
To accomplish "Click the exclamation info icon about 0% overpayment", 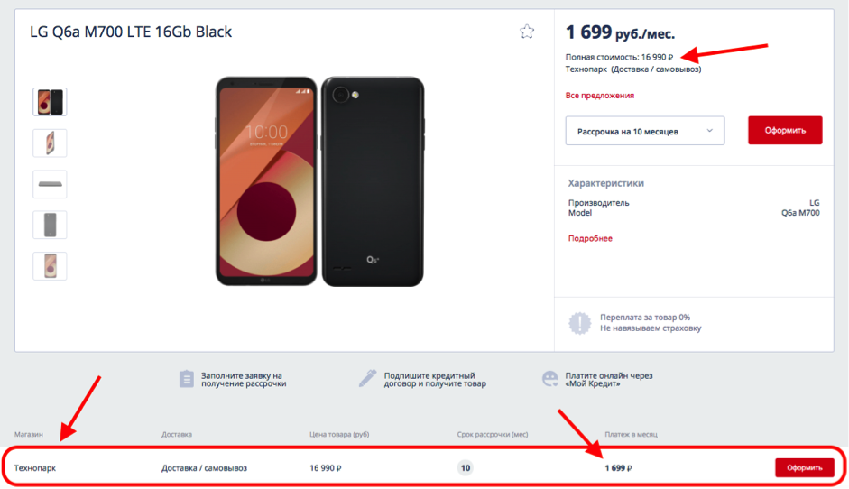I will [x=579, y=323].
